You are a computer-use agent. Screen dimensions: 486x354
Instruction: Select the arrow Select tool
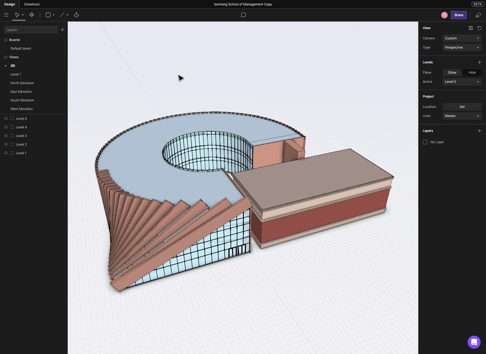pyautogui.click(x=17, y=15)
